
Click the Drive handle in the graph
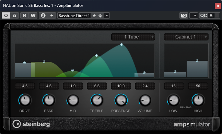coord(24,63)
